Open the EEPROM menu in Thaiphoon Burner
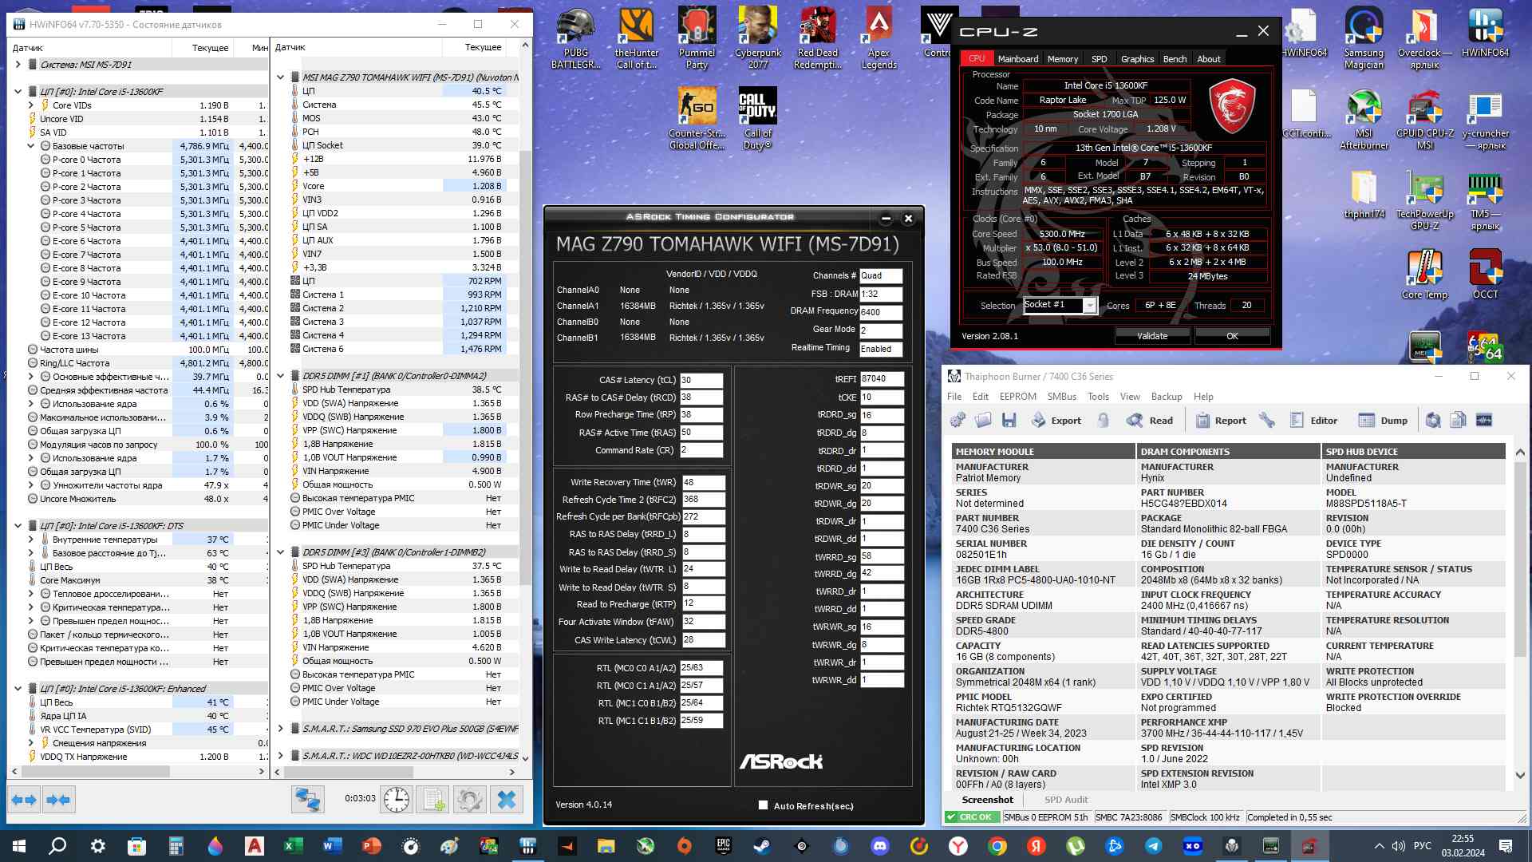This screenshot has width=1532, height=862. 1017,397
